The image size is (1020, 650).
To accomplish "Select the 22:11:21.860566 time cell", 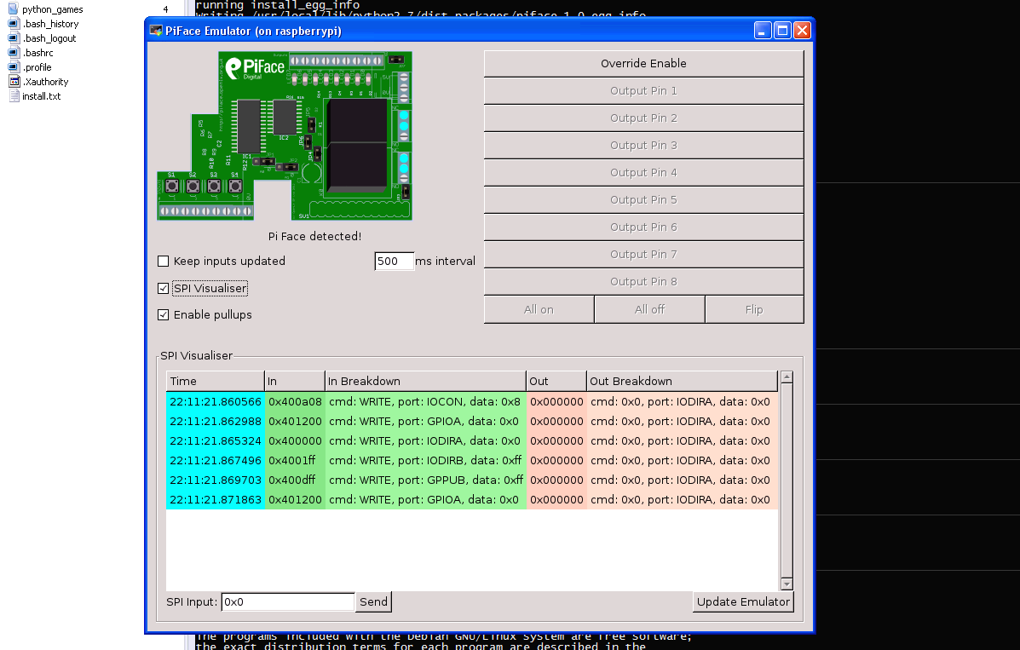I will click(x=216, y=402).
